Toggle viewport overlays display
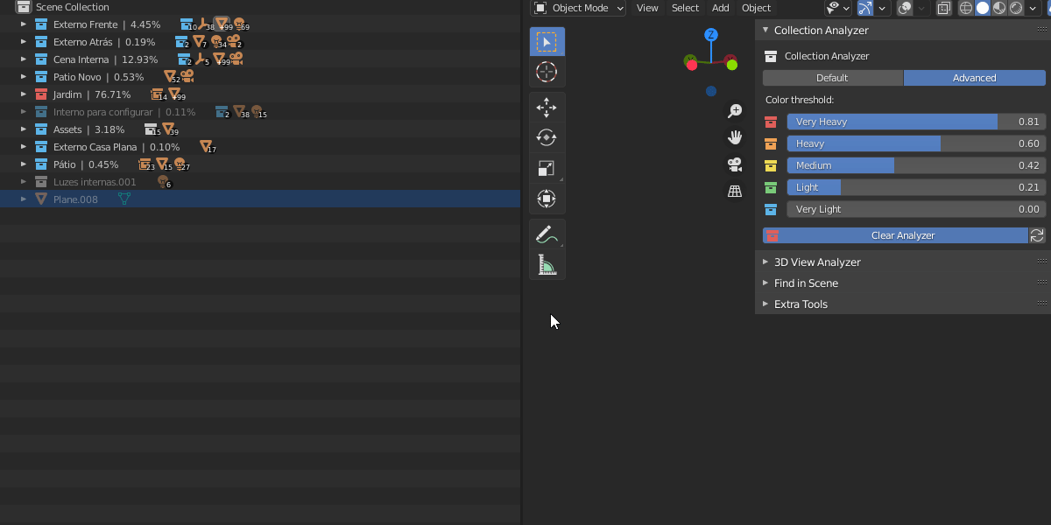The width and height of the screenshot is (1051, 525). [x=905, y=8]
